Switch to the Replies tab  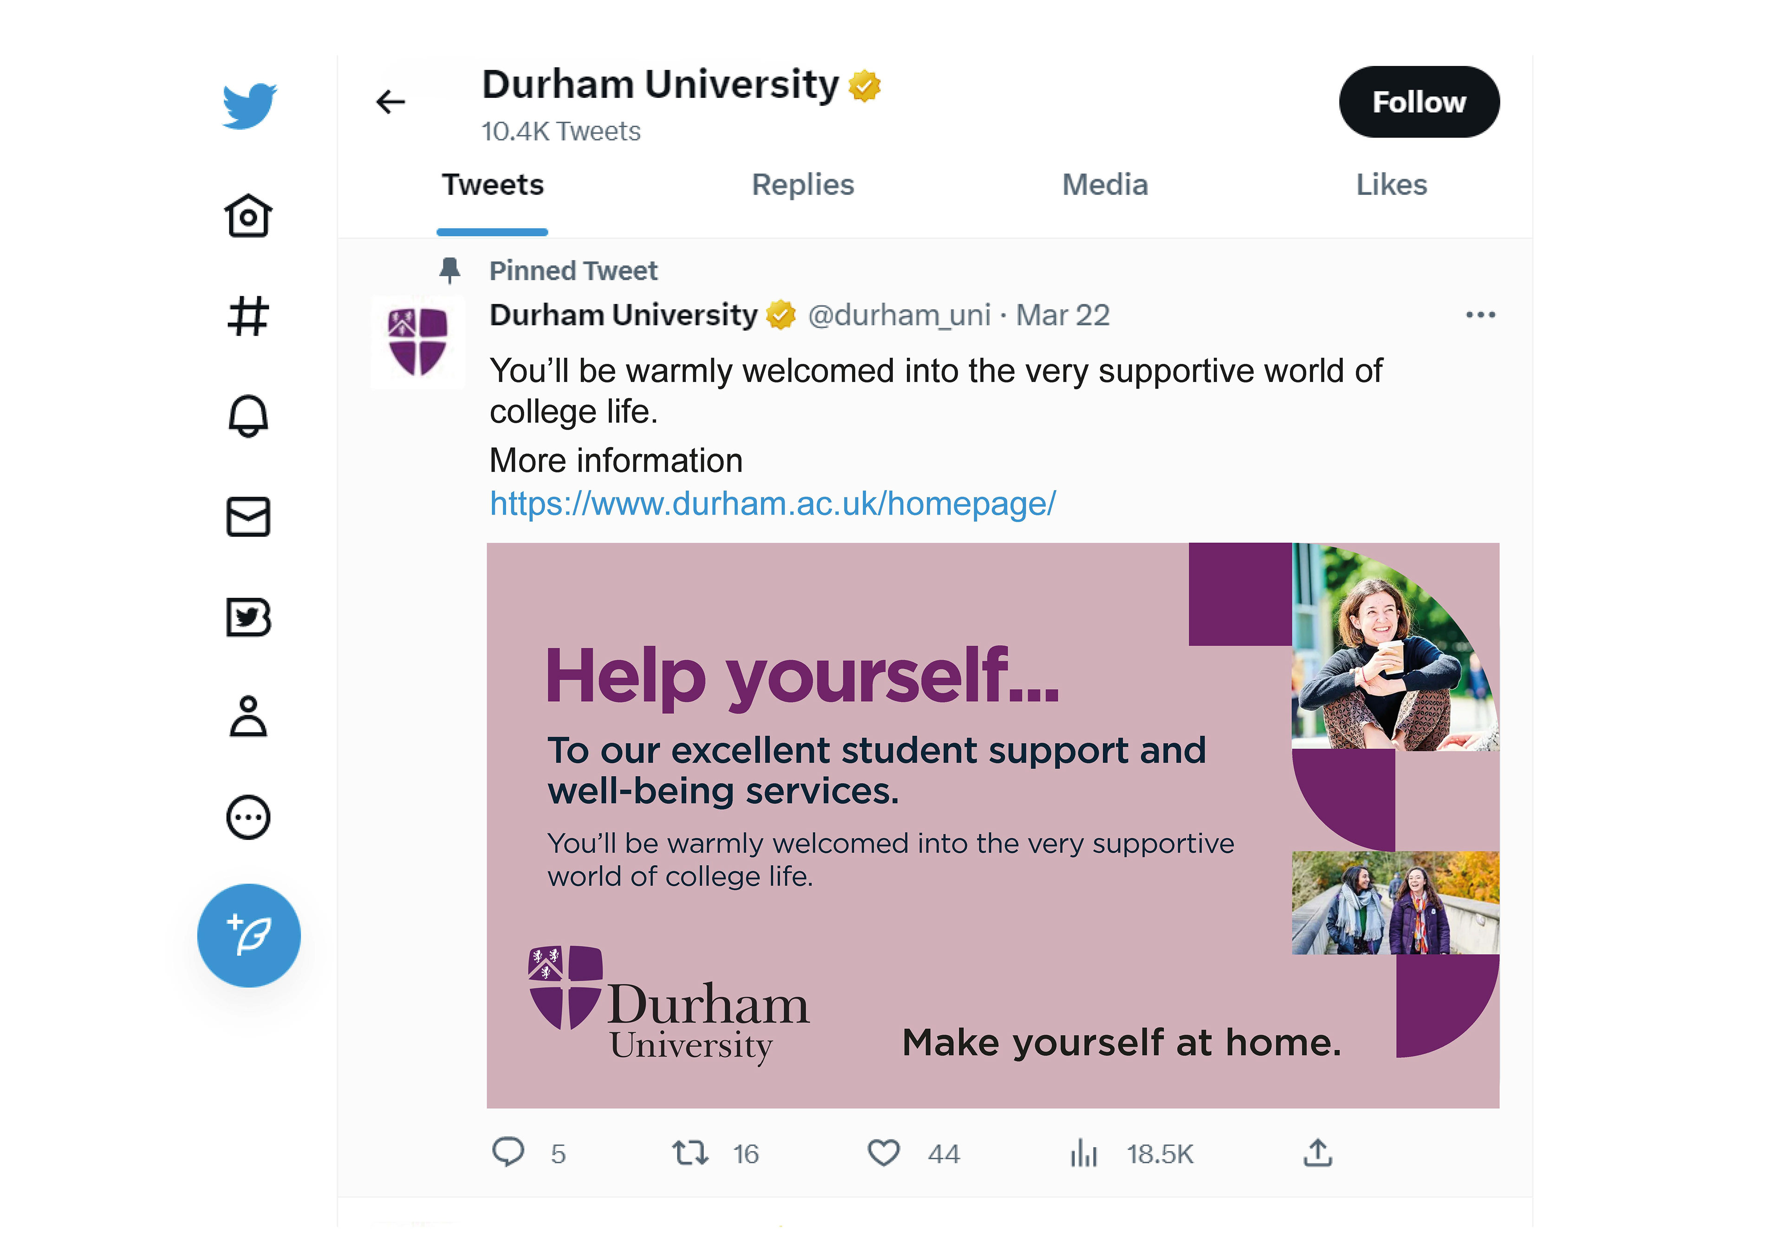[803, 185]
